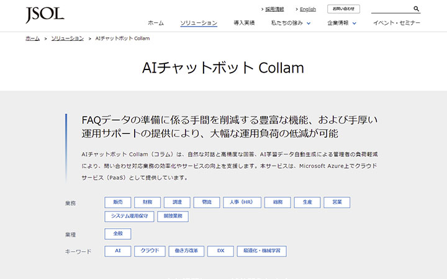Click the ホーム breadcrumb link
This screenshot has width=447, height=279.
tap(32, 38)
